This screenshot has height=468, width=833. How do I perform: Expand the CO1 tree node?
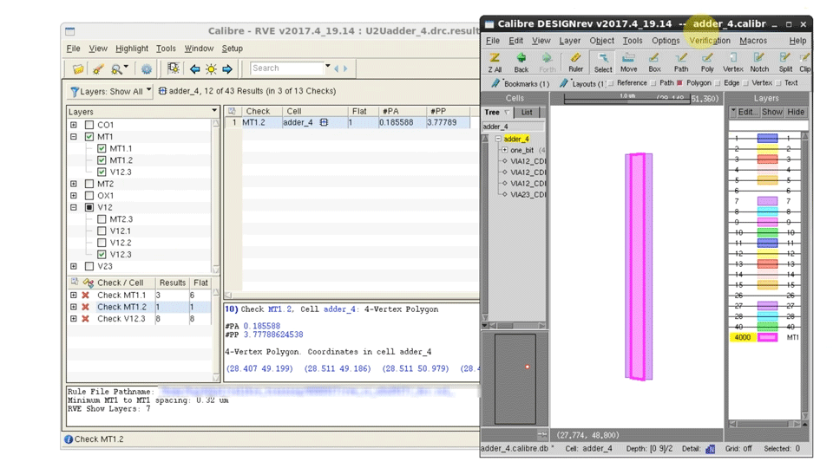point(73,125)
